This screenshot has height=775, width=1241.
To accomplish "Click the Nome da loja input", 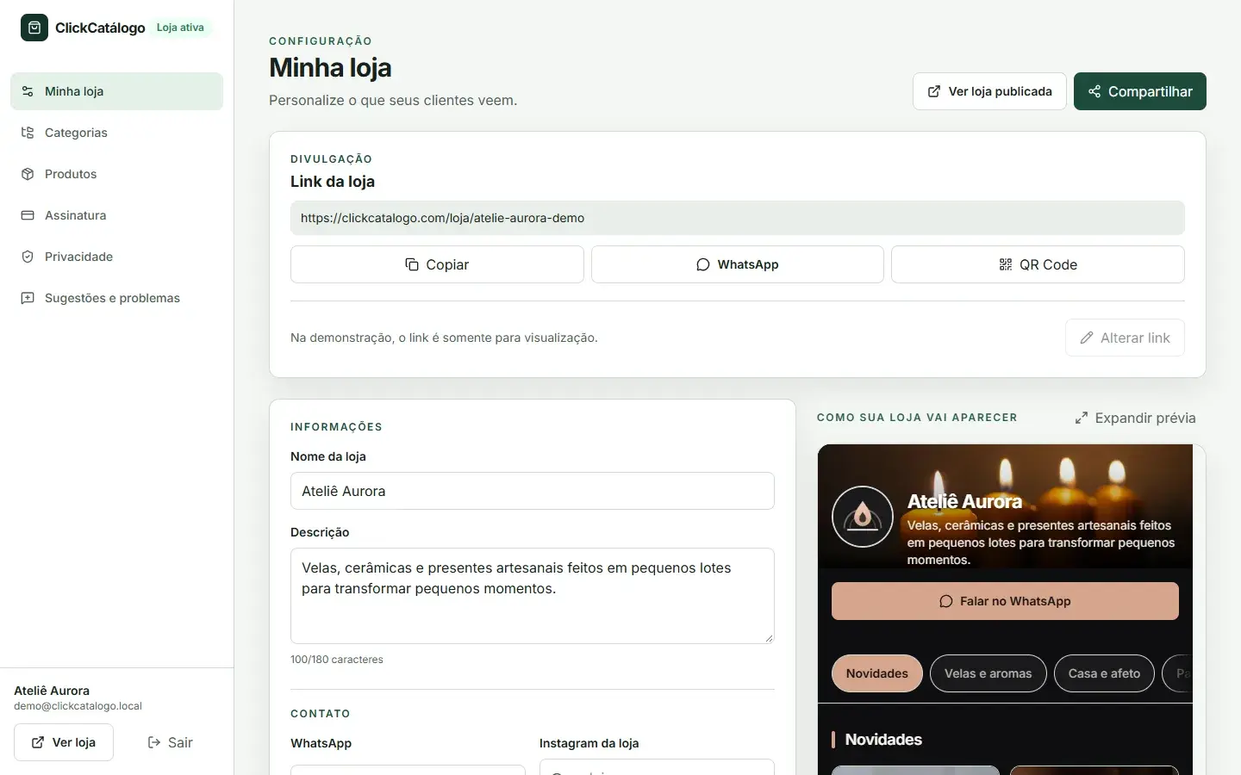I will (x=533, y=491).
